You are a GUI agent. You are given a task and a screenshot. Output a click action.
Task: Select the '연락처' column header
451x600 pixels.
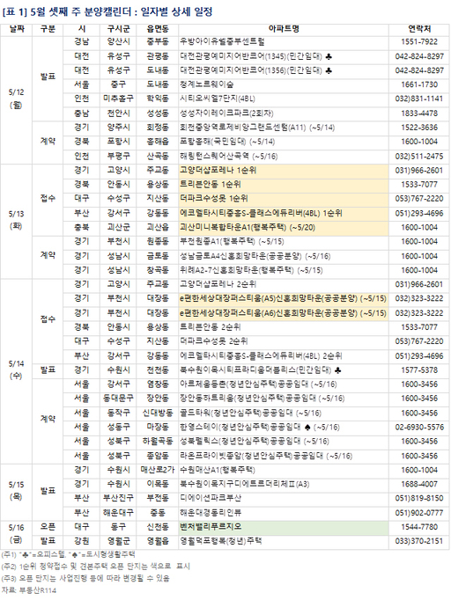(419, 29)
